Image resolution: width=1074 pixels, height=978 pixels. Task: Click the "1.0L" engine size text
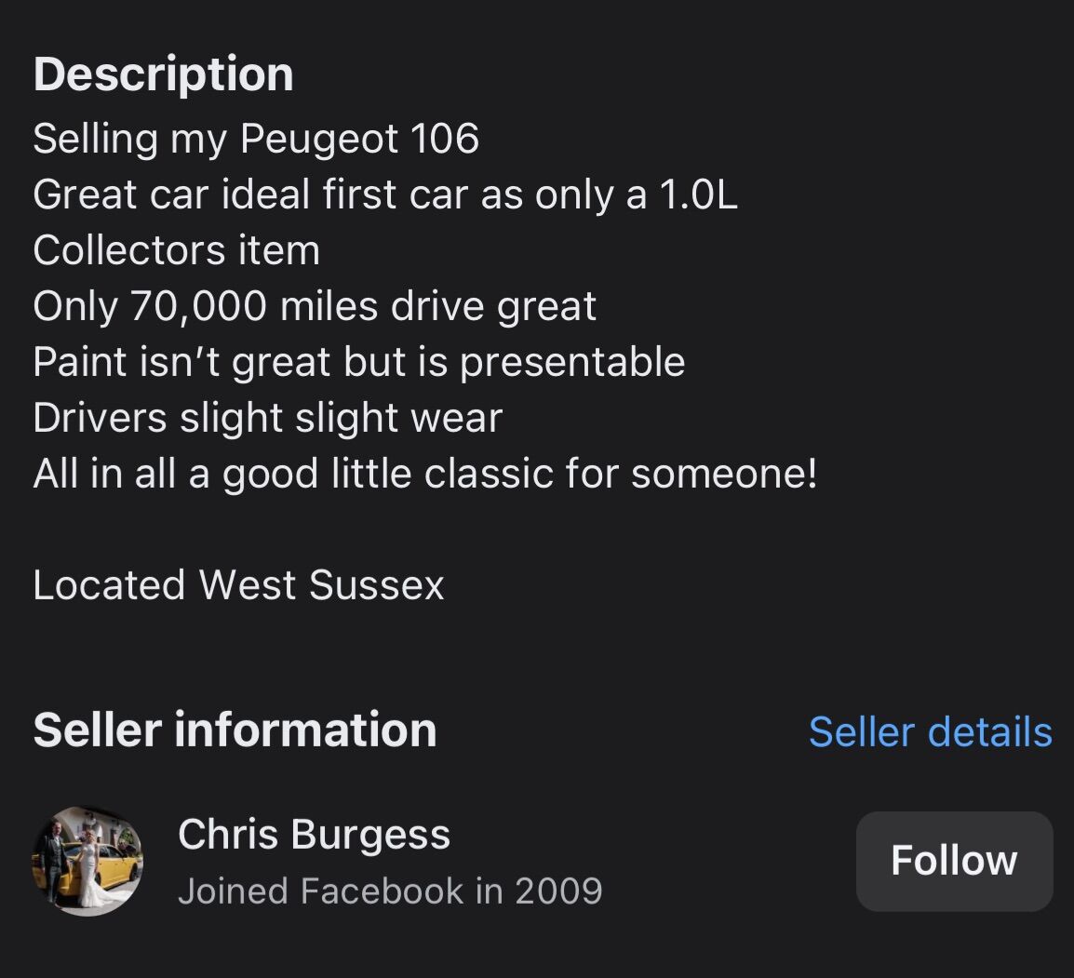pyautogui.click(x=698, y=195)
